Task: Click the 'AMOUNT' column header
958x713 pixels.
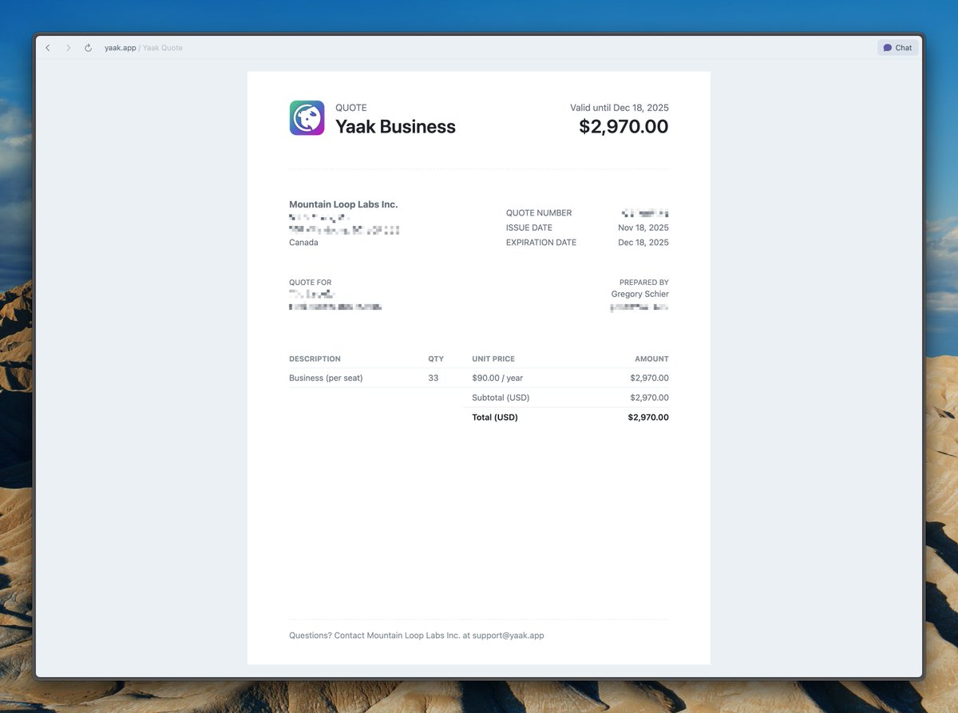Action: (x=651, y=359)
